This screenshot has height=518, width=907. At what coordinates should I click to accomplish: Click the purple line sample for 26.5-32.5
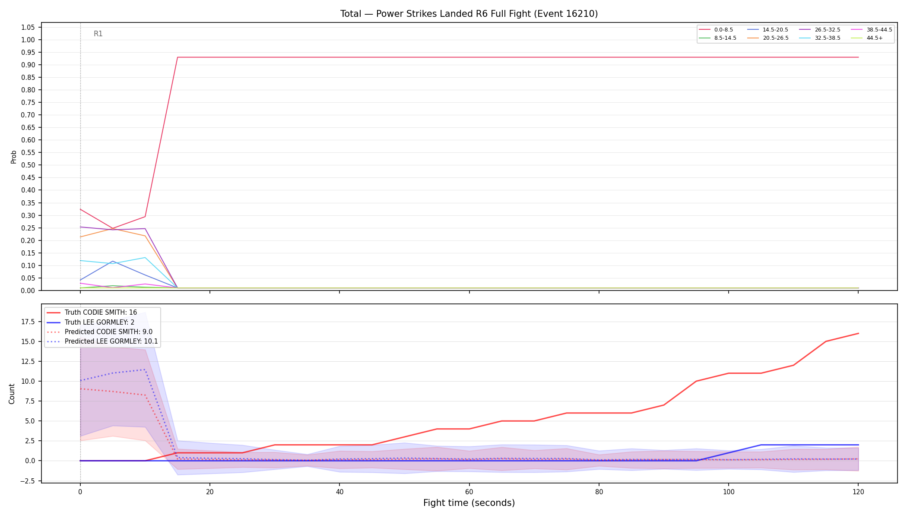(x=805, y=30)
